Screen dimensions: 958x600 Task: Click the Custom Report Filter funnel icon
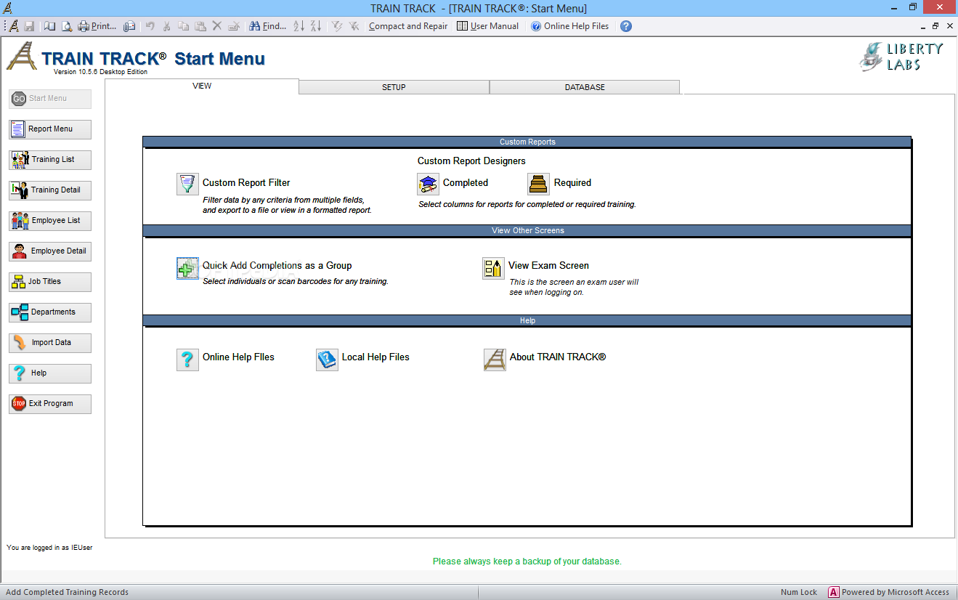[187, 184]
